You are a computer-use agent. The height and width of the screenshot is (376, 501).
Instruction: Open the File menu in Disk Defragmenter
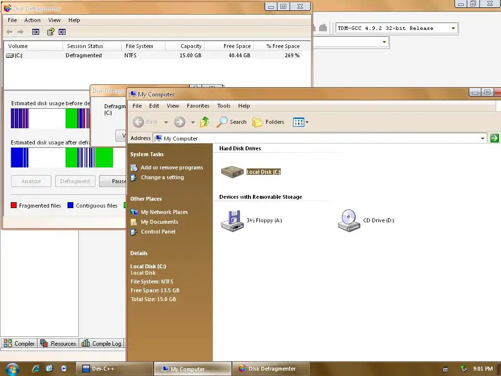(x=12, y=20)
